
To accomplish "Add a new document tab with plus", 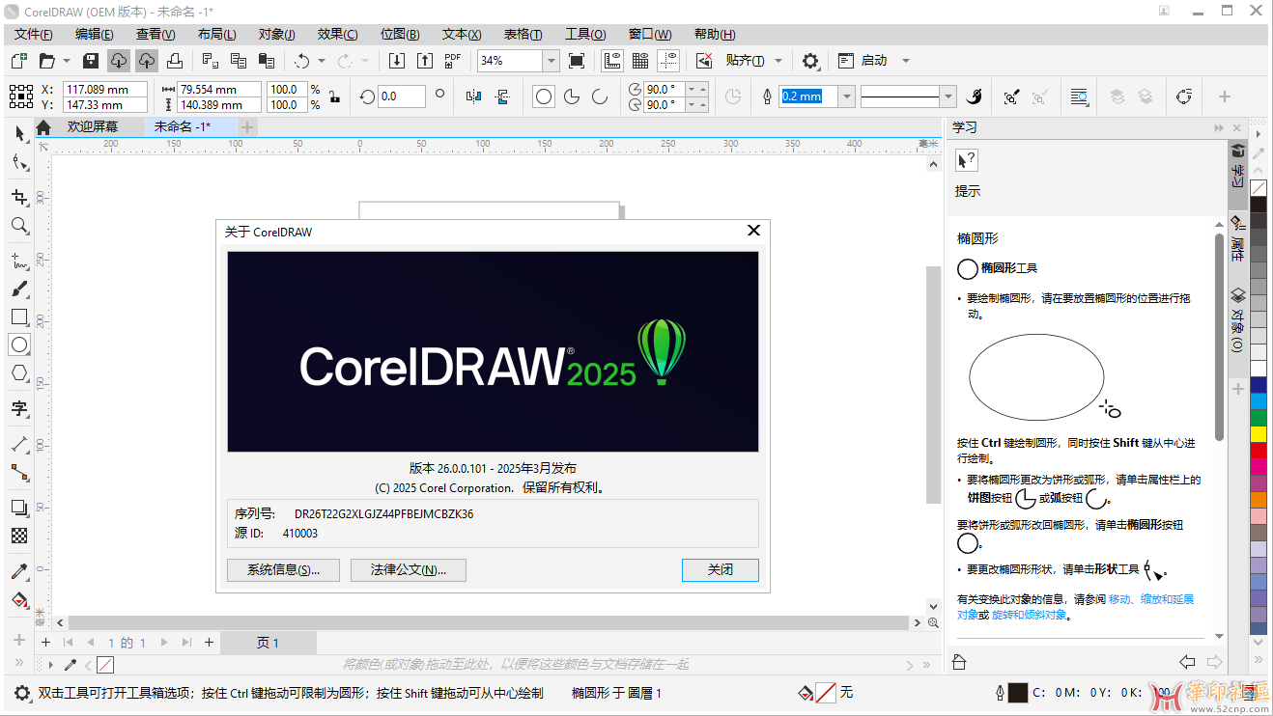I will (247, 127).
